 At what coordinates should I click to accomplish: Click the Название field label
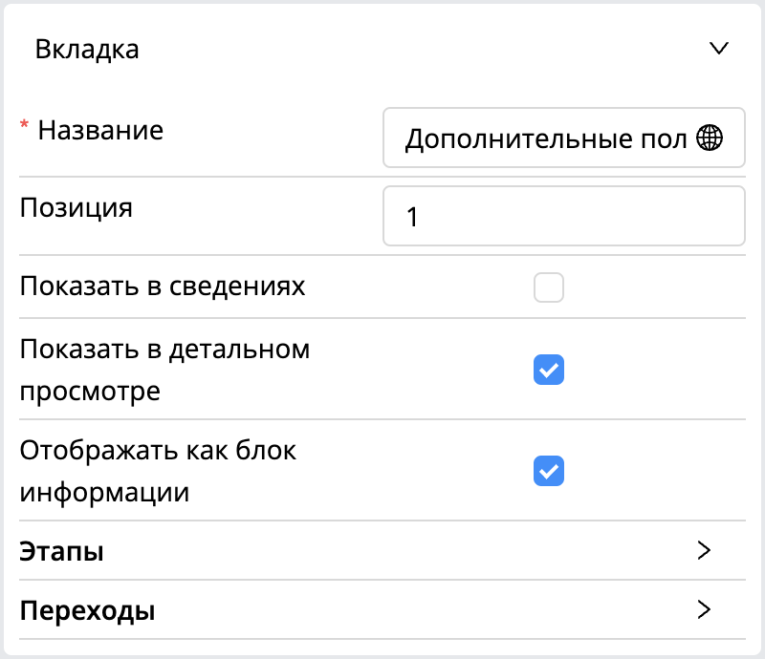[x=100, y=131]
